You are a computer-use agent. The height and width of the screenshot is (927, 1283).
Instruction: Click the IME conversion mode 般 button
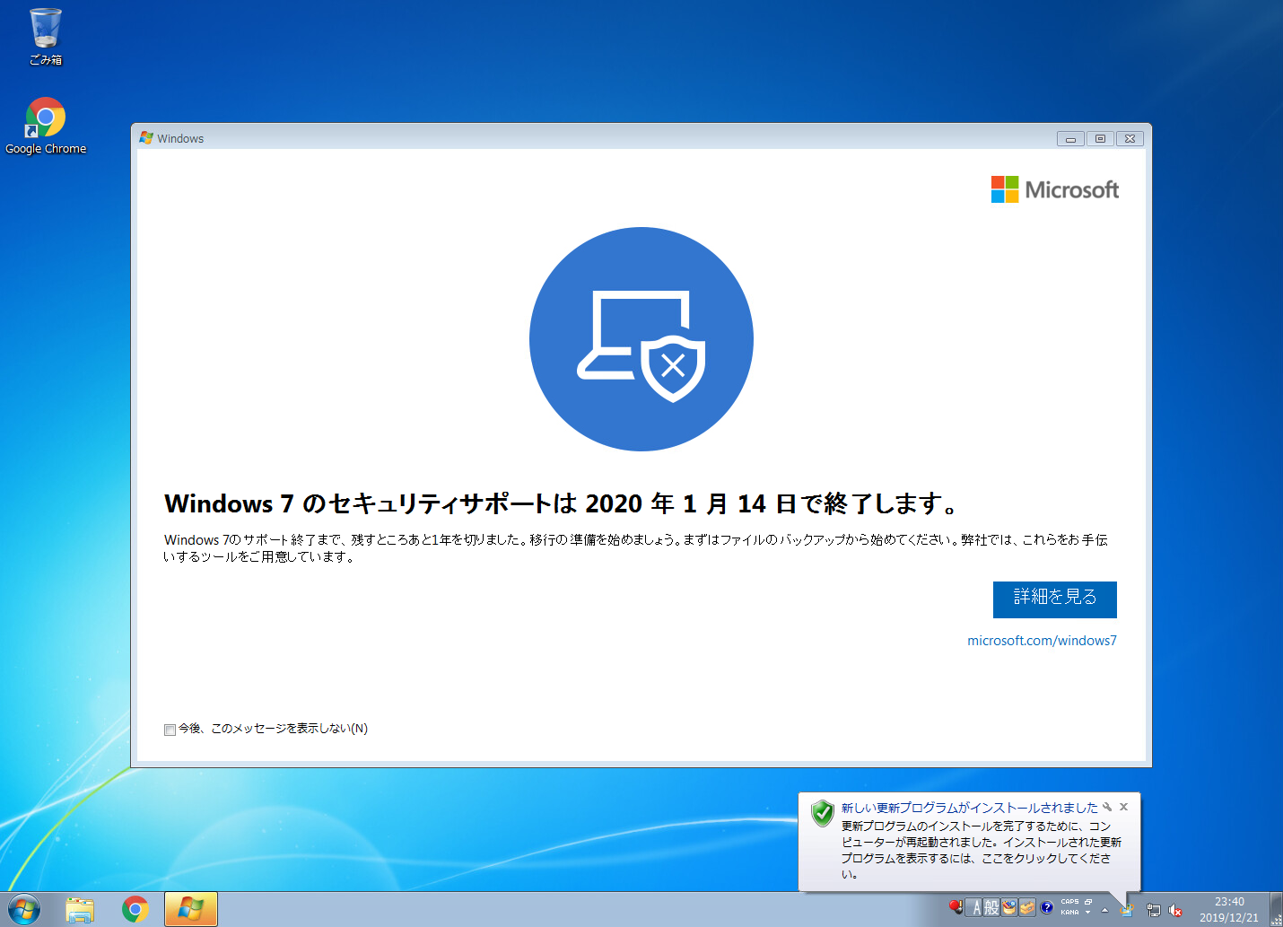991,907
